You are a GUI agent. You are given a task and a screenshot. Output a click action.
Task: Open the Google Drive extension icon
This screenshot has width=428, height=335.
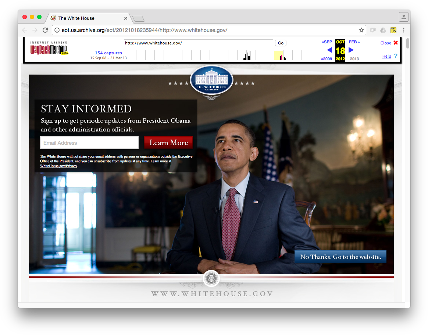[x=383, y=30]
